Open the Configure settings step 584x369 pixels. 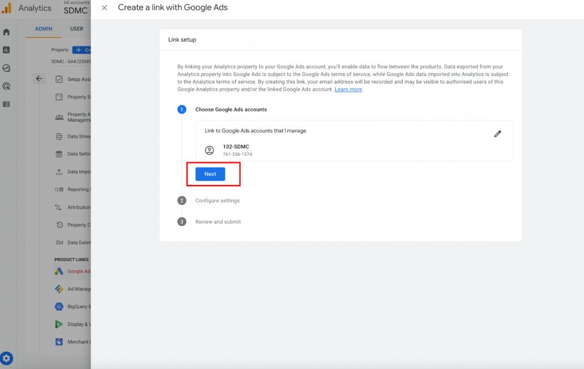click(x=217, y=201)
